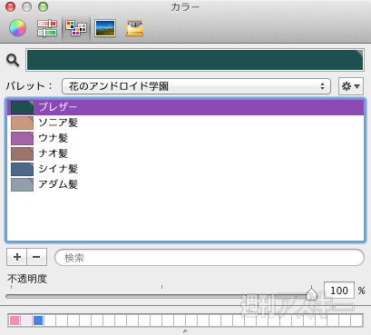Viewport: 371px width, 335px height.
Task: Pick the pink saved swatch in bottom tray
Action: pyautogui.click(x=15, y=320)
